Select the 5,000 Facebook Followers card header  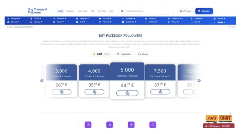pos(127,72)
